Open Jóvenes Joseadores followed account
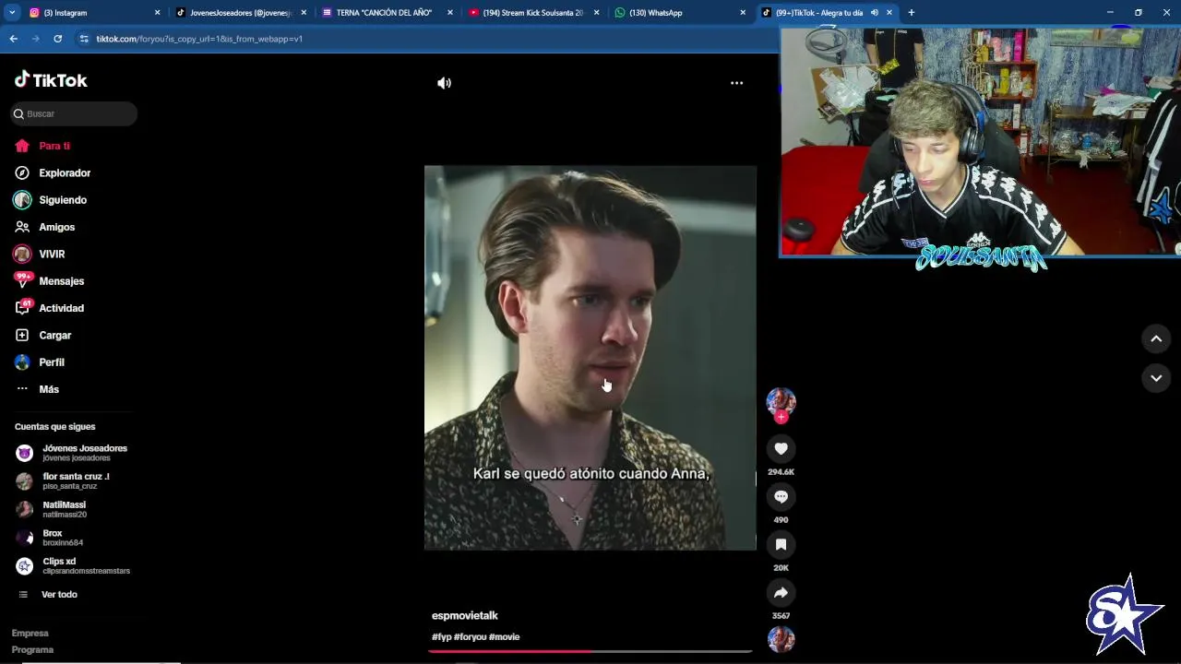 tap(72, 453)
